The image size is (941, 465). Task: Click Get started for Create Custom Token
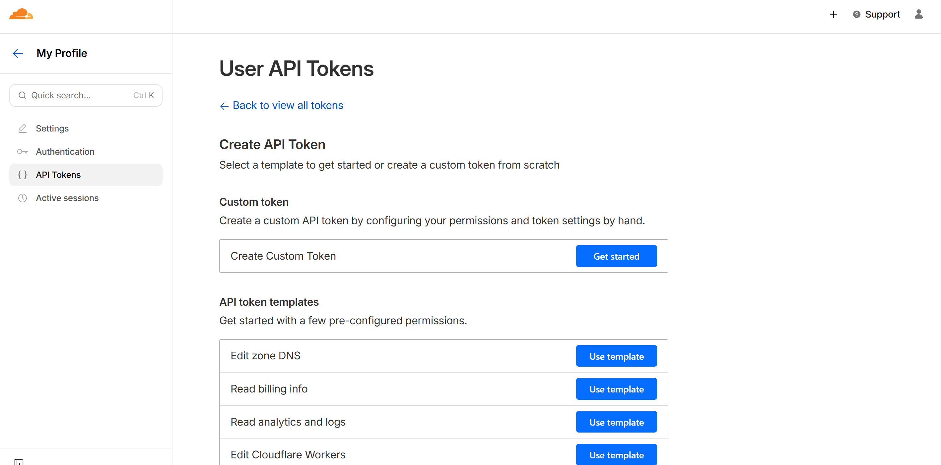coord(616,256)
